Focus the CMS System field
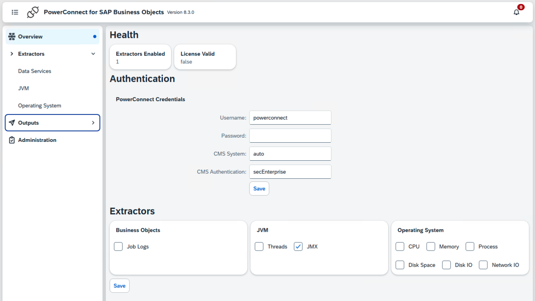535x301 pixels. (x=290, y=154)
